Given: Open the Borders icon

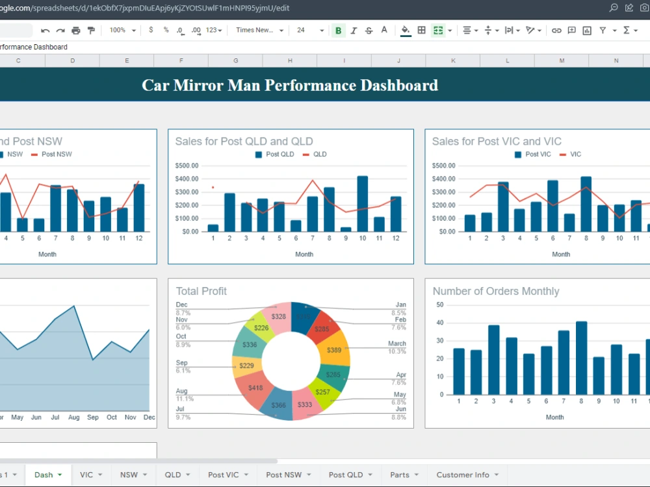Looking at the screenshot, I should coord(421,30).
